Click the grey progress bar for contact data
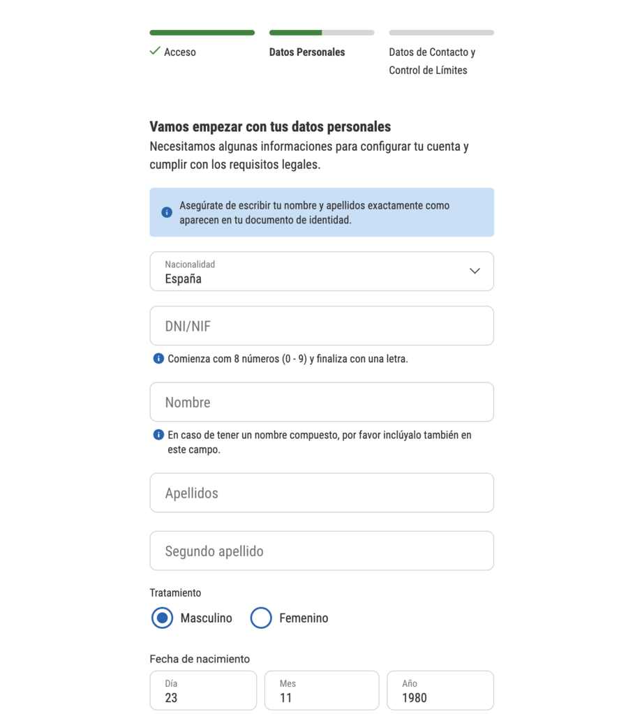This screenshot has width=642, height=714. pyautogui.click(x=441, y=33)
